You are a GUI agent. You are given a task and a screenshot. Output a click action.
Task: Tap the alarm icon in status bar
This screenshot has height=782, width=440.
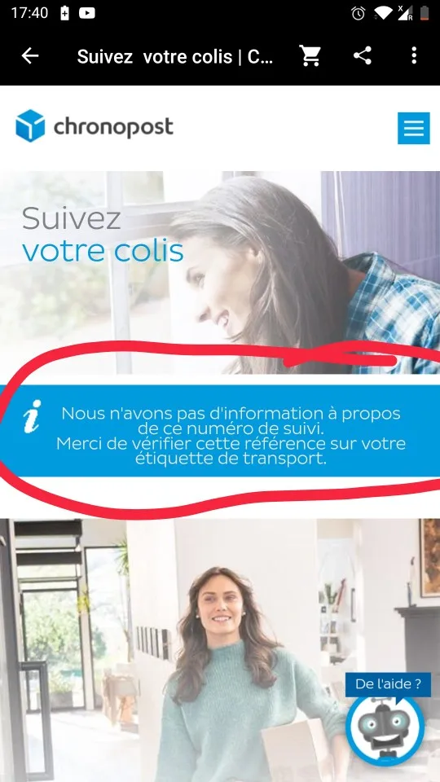point(358,14)
